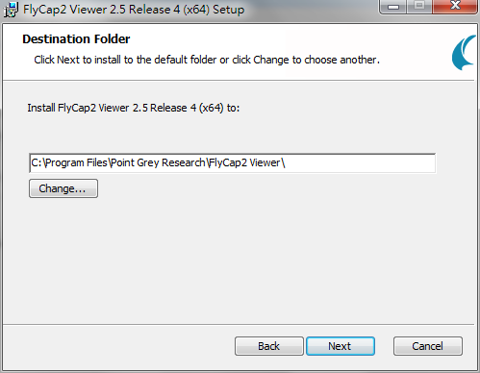Click the 'Destination Folder' heading
Viewport: 480px width, 373px height.
76,39
